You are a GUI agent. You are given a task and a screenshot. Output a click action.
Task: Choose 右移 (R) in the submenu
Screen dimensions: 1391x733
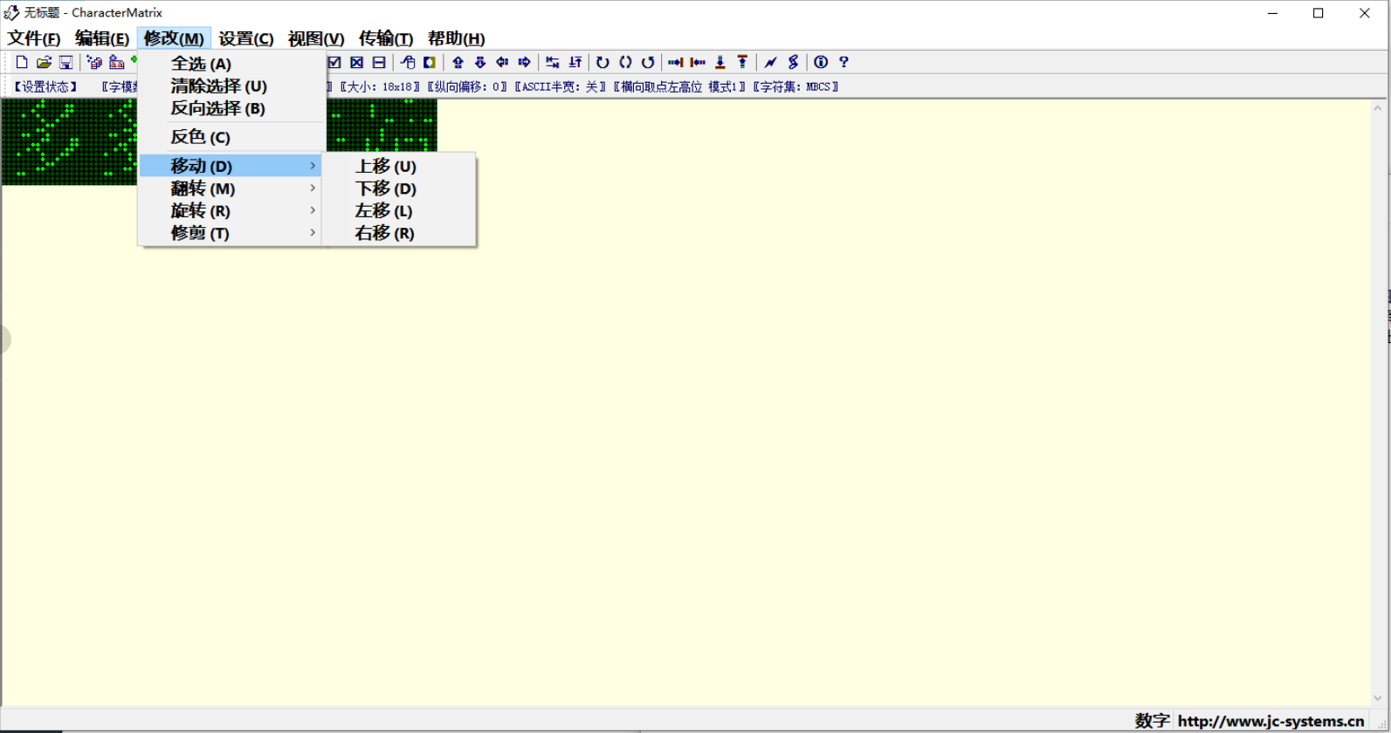pos(400,233)
